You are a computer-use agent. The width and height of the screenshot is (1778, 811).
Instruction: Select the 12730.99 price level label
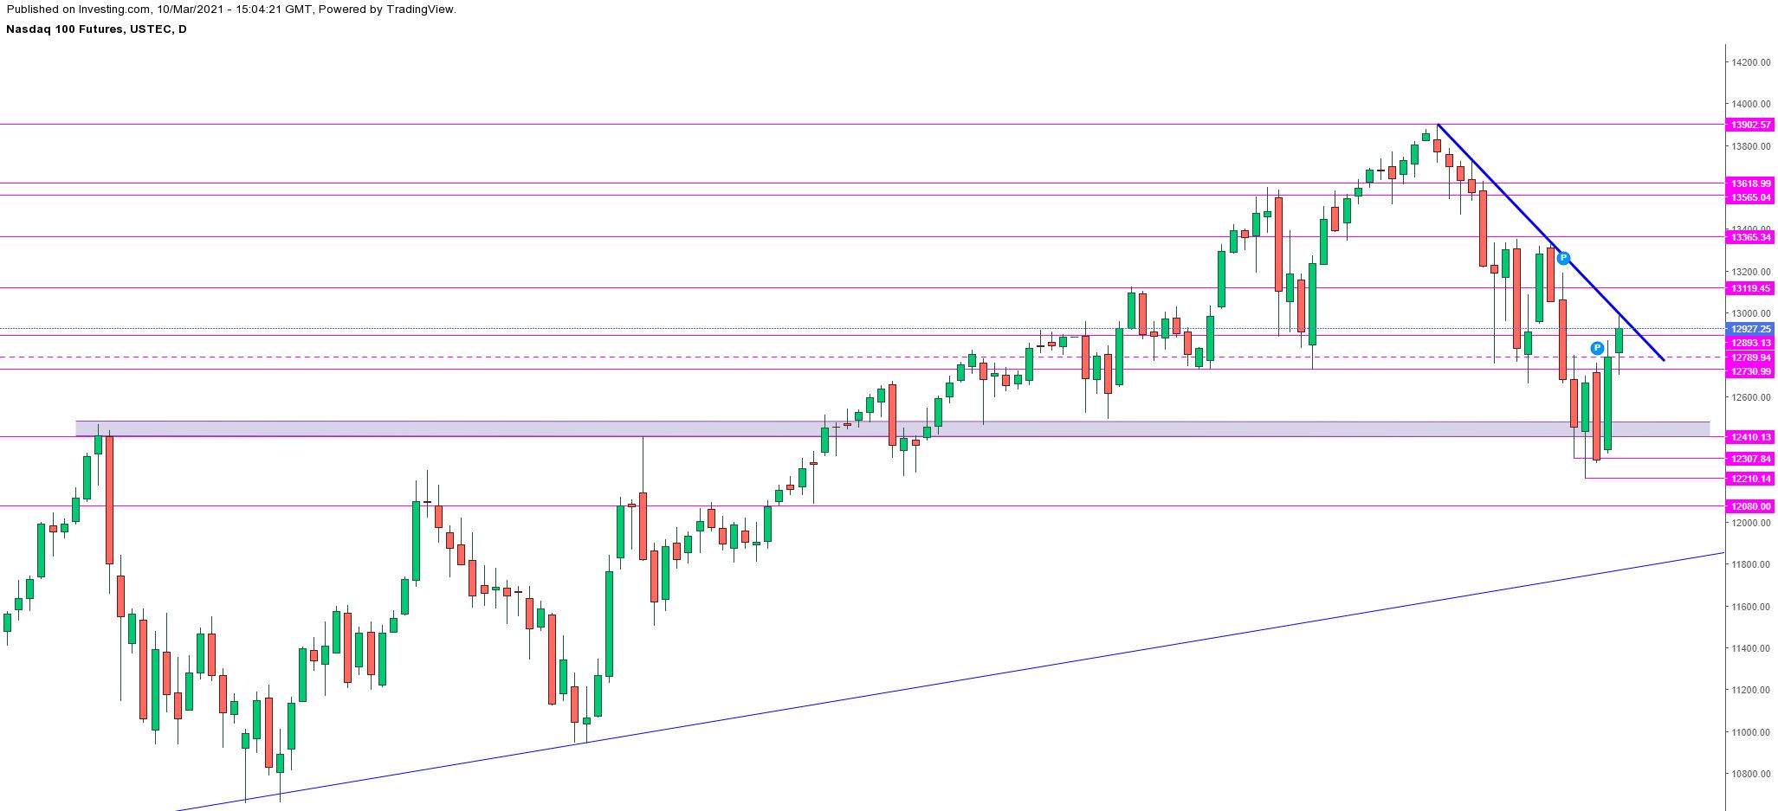point(1750,371)
